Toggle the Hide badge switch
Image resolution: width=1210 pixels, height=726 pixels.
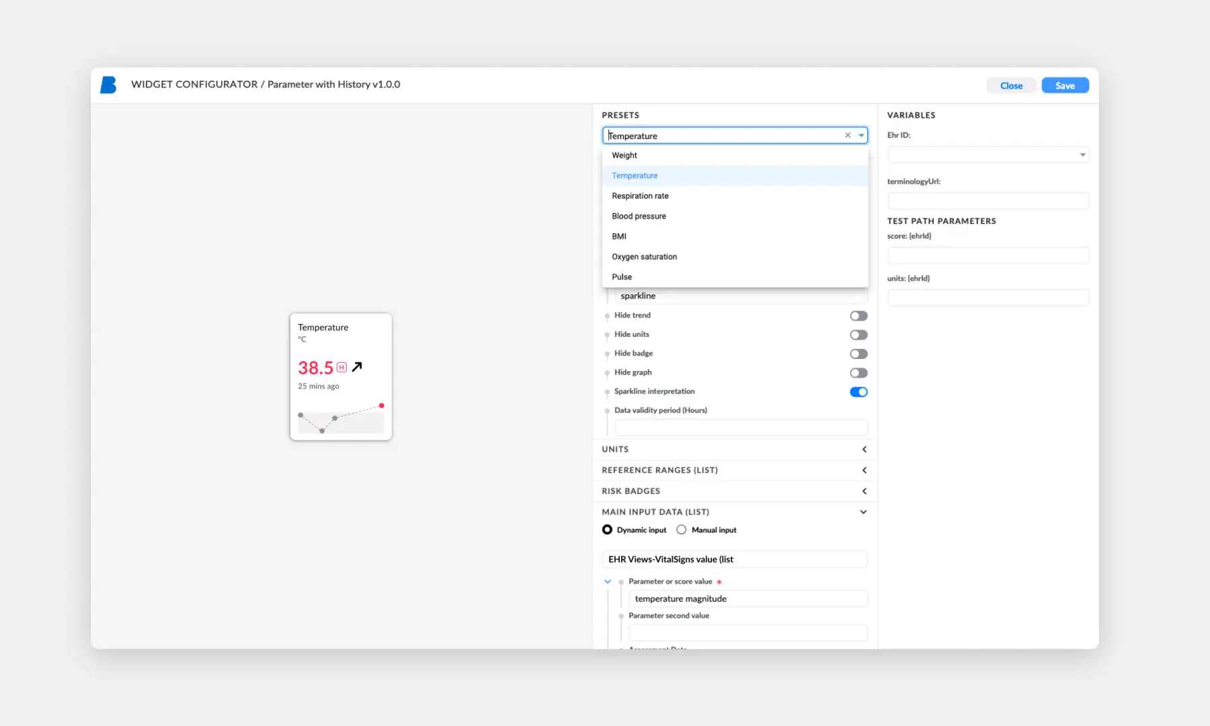pos(858,354)
